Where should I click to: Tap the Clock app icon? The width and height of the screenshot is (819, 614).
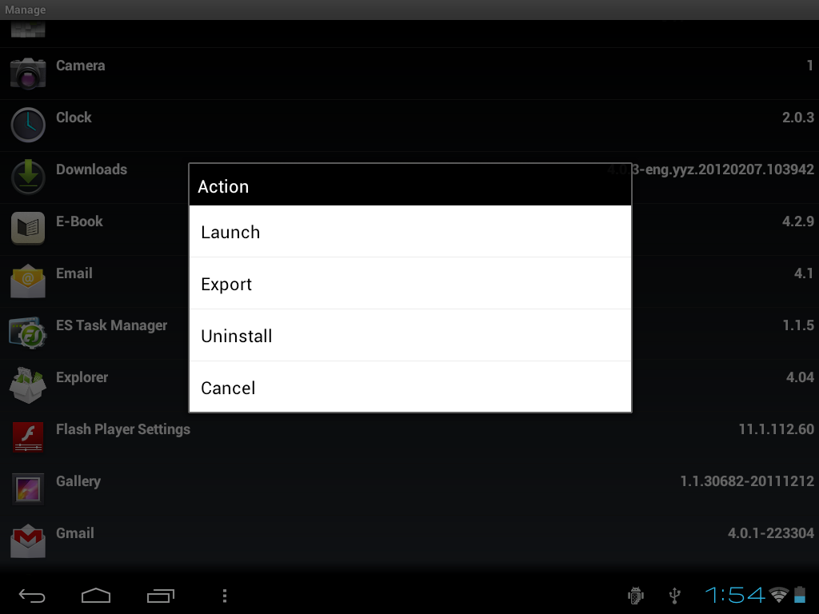pos(28,126)
